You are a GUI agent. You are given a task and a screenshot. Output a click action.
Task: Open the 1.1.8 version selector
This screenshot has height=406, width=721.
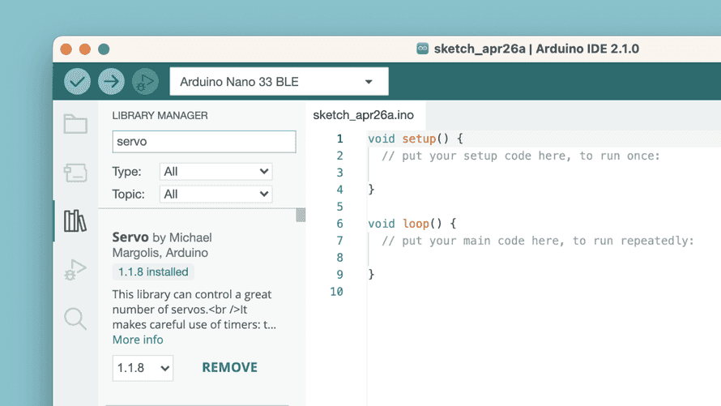143,368
